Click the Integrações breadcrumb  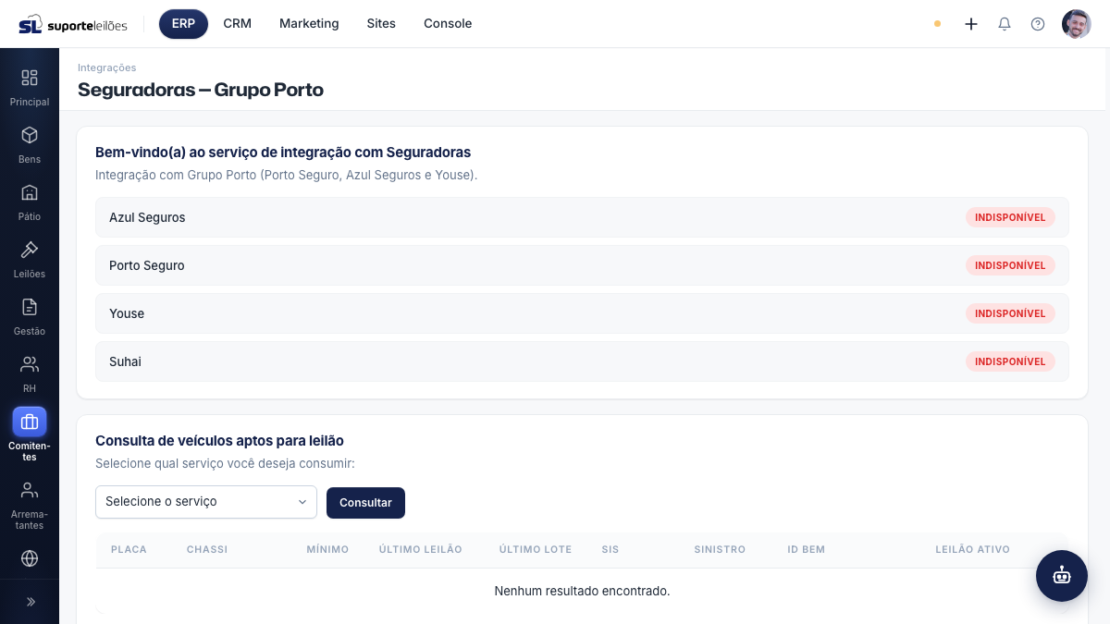coord(106,67)
